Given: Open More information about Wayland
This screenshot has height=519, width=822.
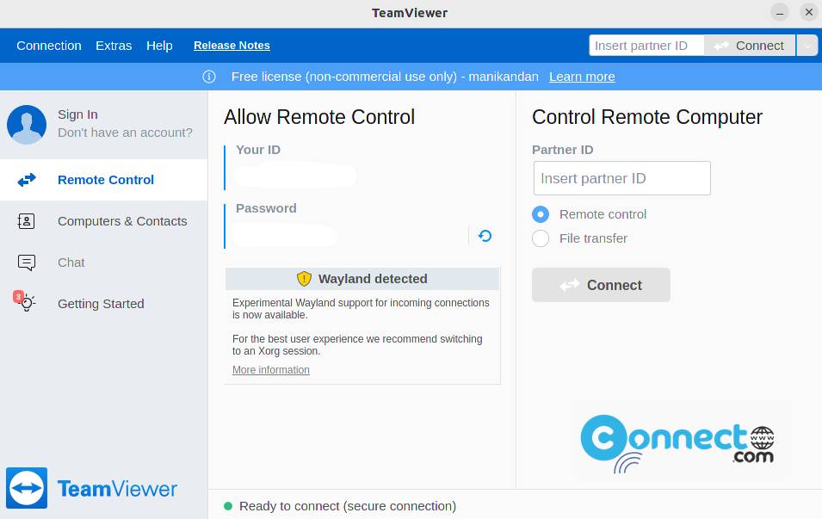Looking at the screenshot, I should point(271,370).
